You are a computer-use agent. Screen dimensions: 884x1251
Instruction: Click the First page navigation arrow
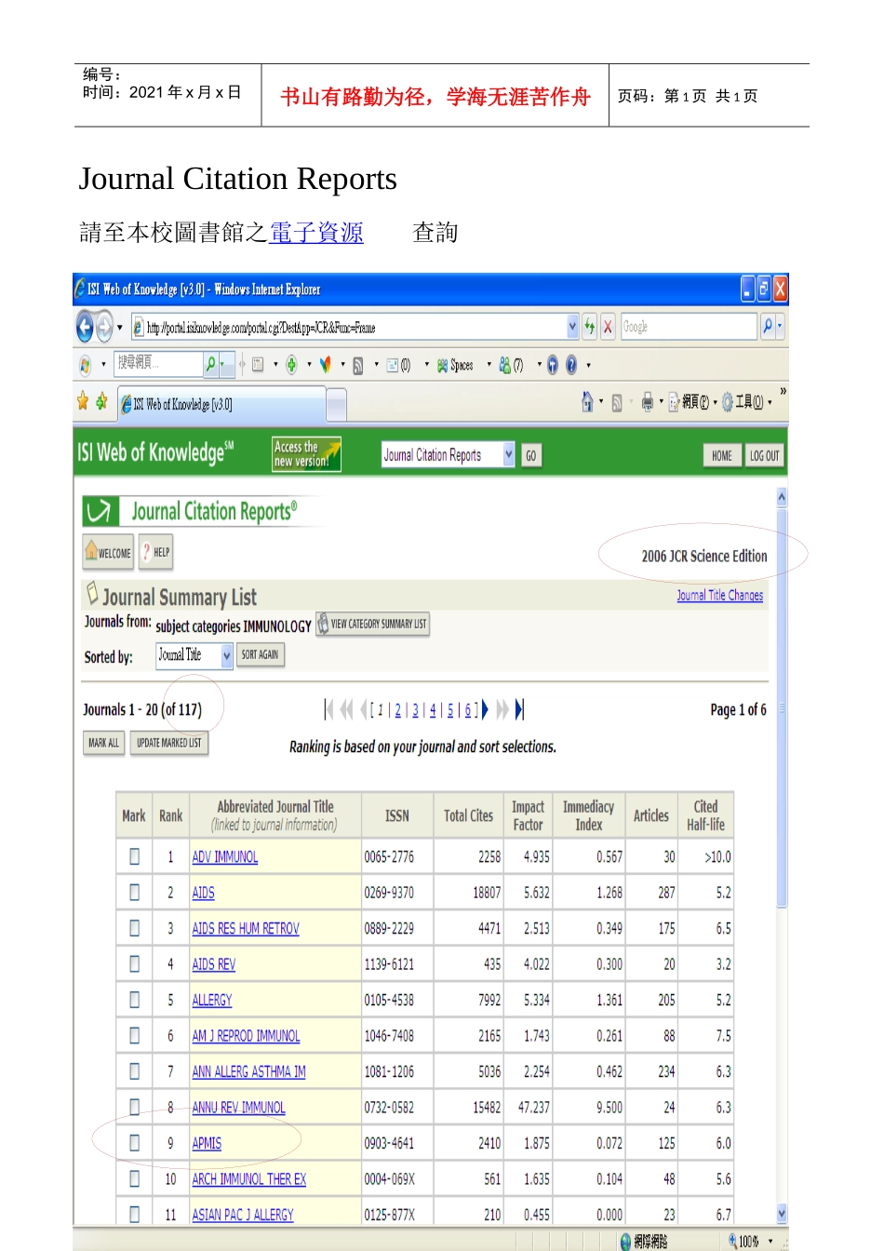[328, 709]
